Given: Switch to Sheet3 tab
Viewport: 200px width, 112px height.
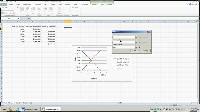Looking at the screenshot, I should 25,103.
